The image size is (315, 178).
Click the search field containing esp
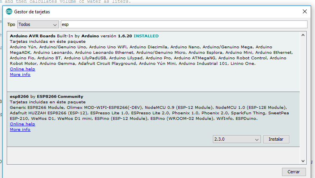(183, 24)
